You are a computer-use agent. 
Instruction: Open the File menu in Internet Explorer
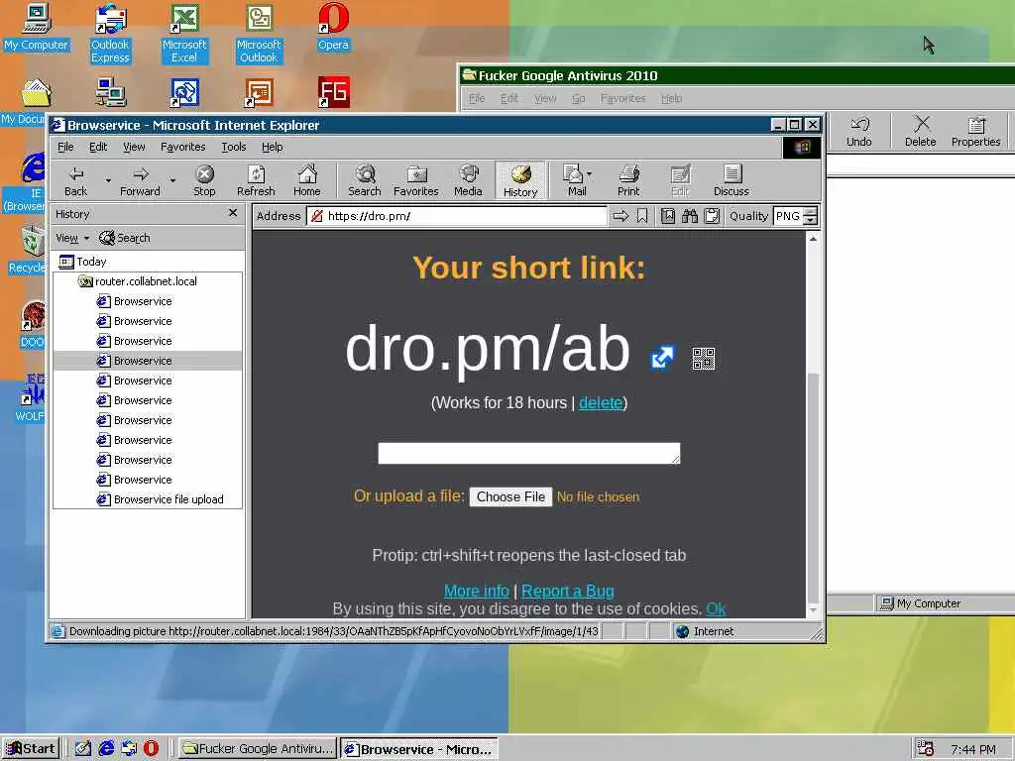[65, 147]
